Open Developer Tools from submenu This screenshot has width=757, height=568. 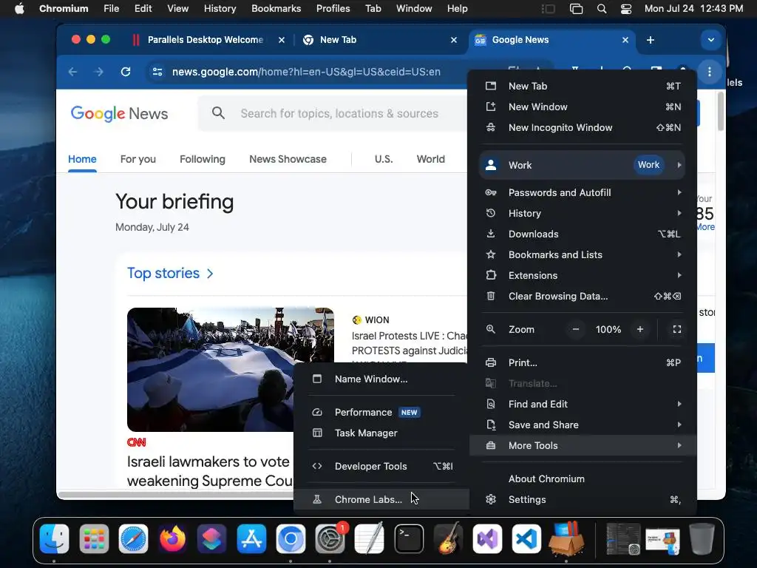[x=381, y=467]
